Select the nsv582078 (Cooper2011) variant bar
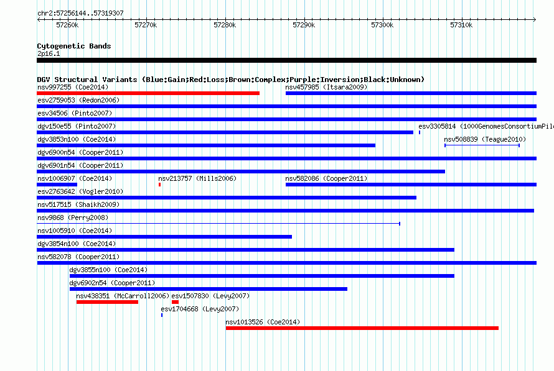Image resolution: width=554 pixels, height=371 pixels. 286,263
